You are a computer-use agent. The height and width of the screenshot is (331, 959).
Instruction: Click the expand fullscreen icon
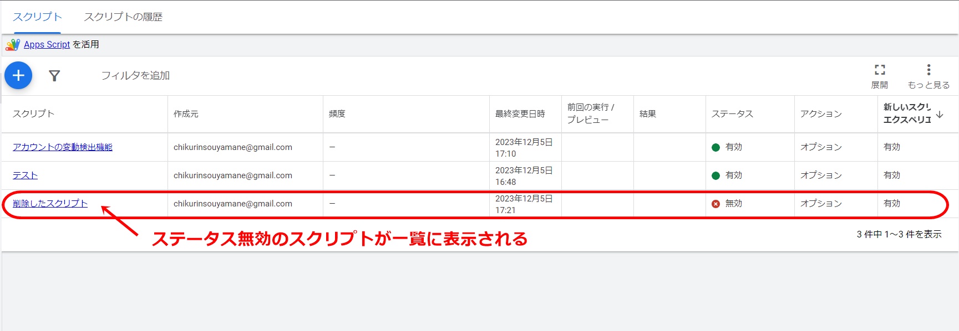point(880,70)
